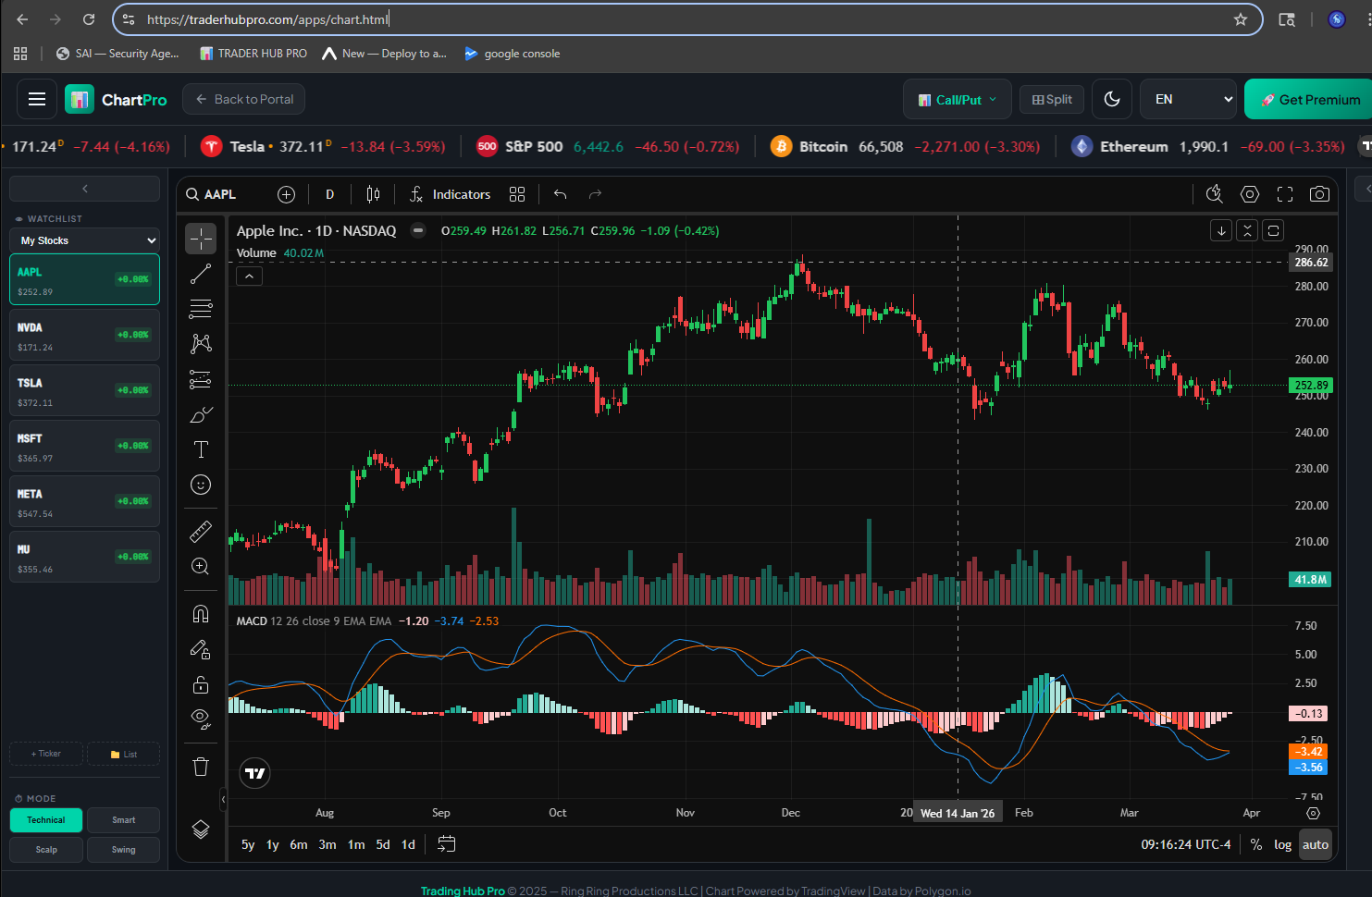Open chart settings via the hexagon gear
Screen dimensions: 1372x897
1250,194
